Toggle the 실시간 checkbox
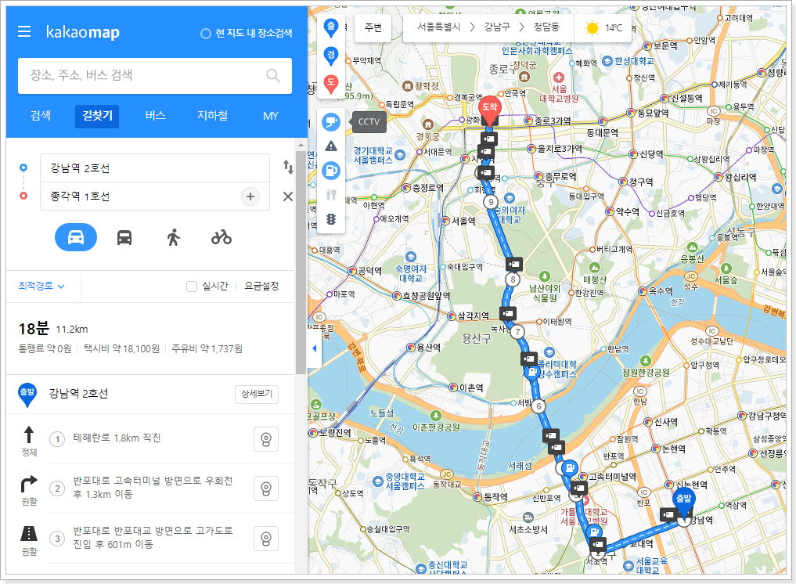The height and width of the screenshot is (584, 796). (x=192, y=287)
